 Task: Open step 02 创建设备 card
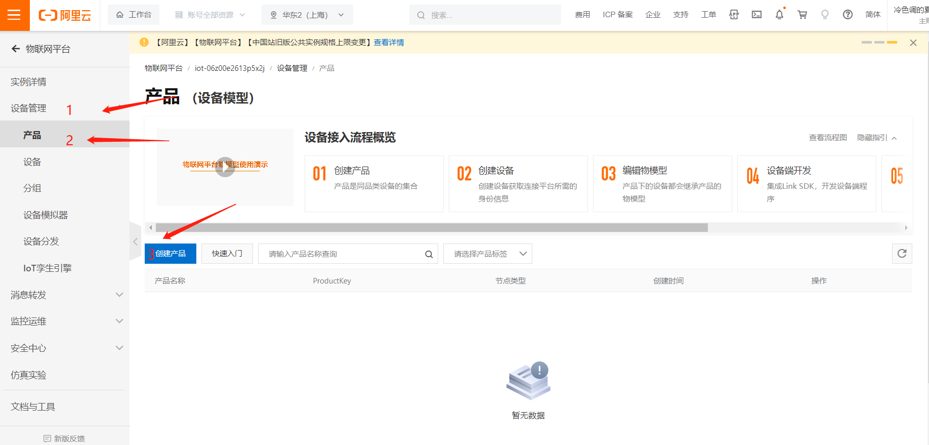click(518, 183)
